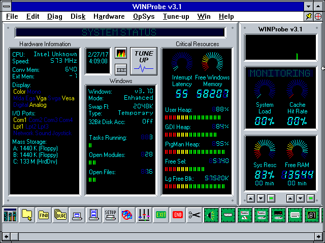Click the SYSTEM STATUS banner
The image size is (325, 243).
tap(120, 32)
